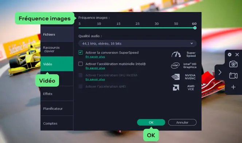The image size is (242, 143).
Task: Open En savoir plus link under Intel
Action: [95, 68]
